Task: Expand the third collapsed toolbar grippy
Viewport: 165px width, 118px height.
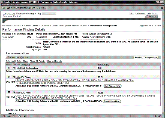Action: (17, 5)
